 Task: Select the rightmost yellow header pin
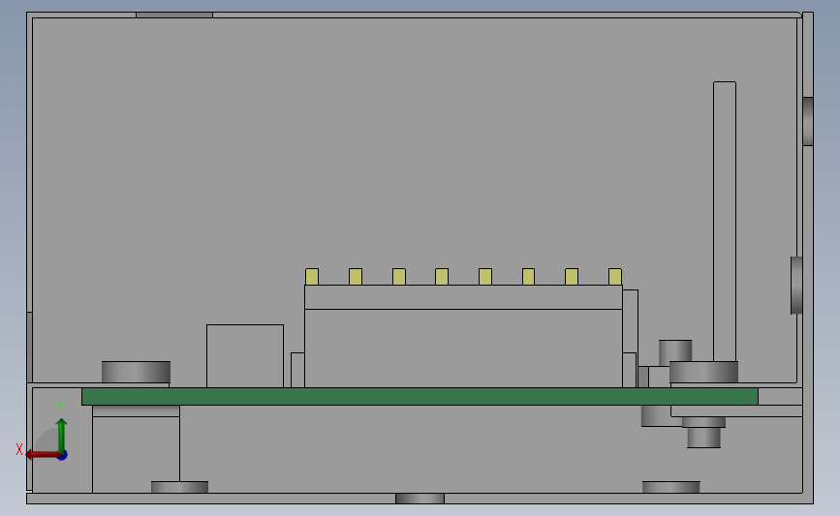click(615, 277)
